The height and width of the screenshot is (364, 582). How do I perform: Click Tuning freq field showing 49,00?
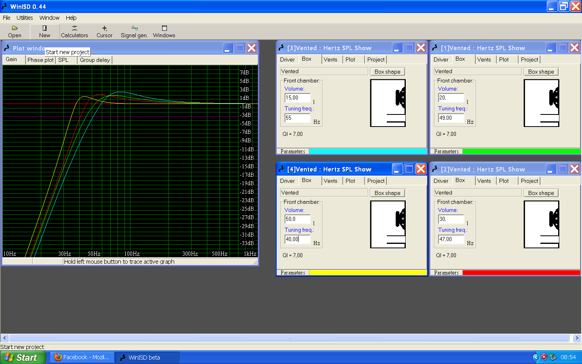pyautogui.click(x=451, y=118)
